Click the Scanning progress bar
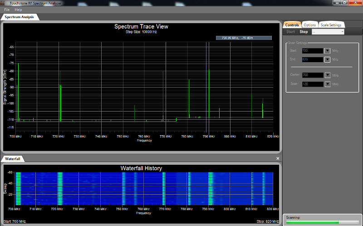Screen dimensions: 363x226 tap(323, 222)
